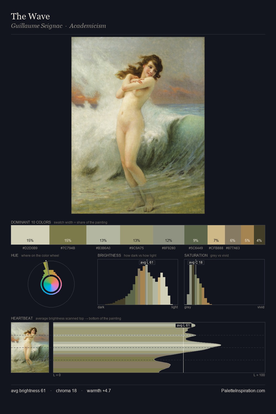Click 'chroma 18' footer text
276x414 pixels.
(x=66, y=391)
